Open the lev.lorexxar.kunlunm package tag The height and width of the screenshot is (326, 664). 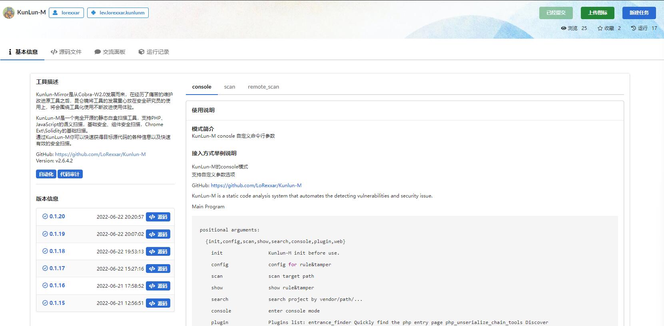118,13
